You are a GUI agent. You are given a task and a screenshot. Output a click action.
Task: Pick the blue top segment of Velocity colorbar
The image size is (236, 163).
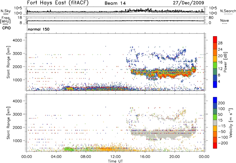pos(215,100)
